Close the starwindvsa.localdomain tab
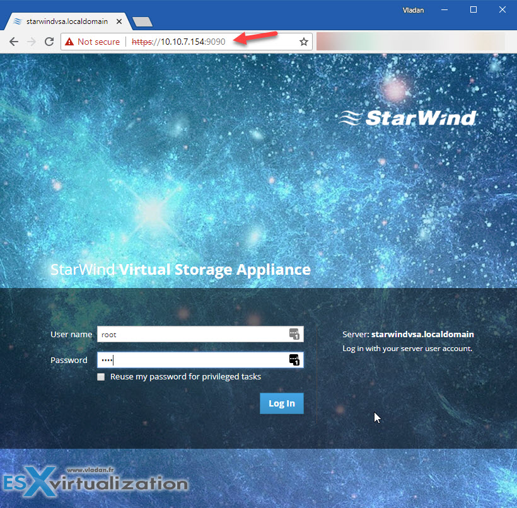 [x=119, y=21]
